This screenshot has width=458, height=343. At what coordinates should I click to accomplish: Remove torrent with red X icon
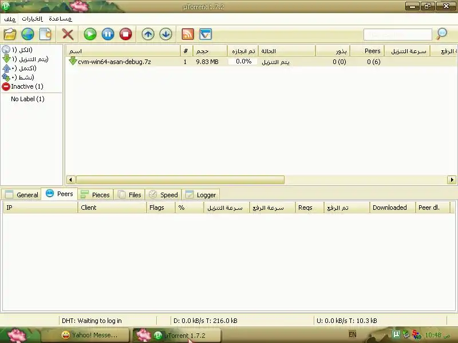point(68,34)
